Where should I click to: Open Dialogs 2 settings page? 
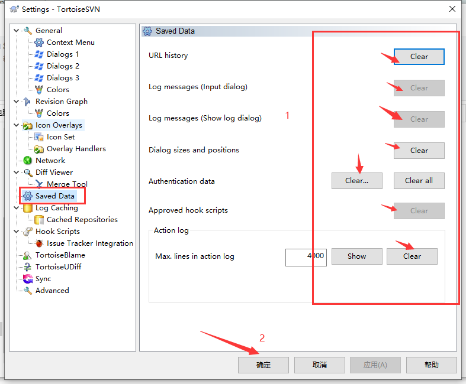[63, 66]
